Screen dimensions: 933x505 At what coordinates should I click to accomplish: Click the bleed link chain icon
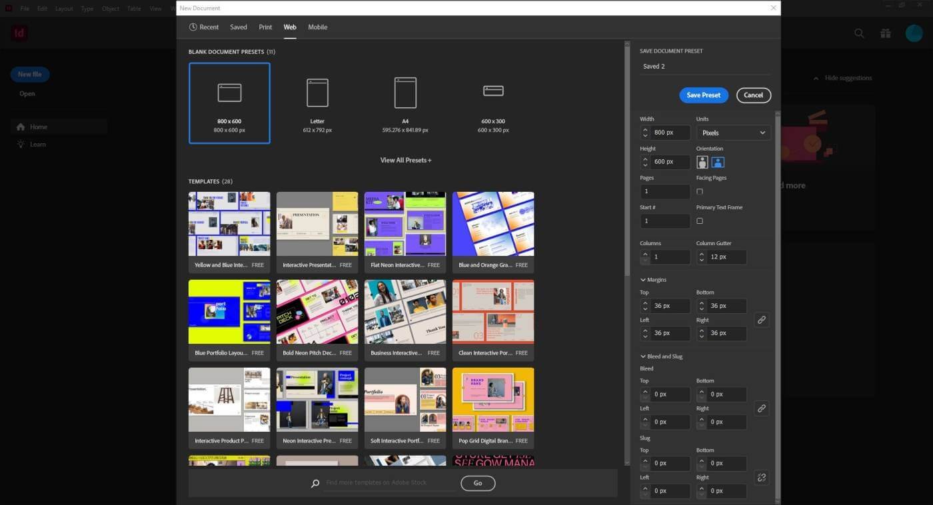(x=762, y=408)
